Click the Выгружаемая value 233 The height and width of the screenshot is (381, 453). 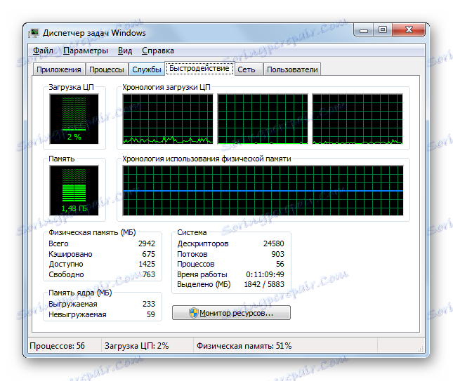point(149,304)
